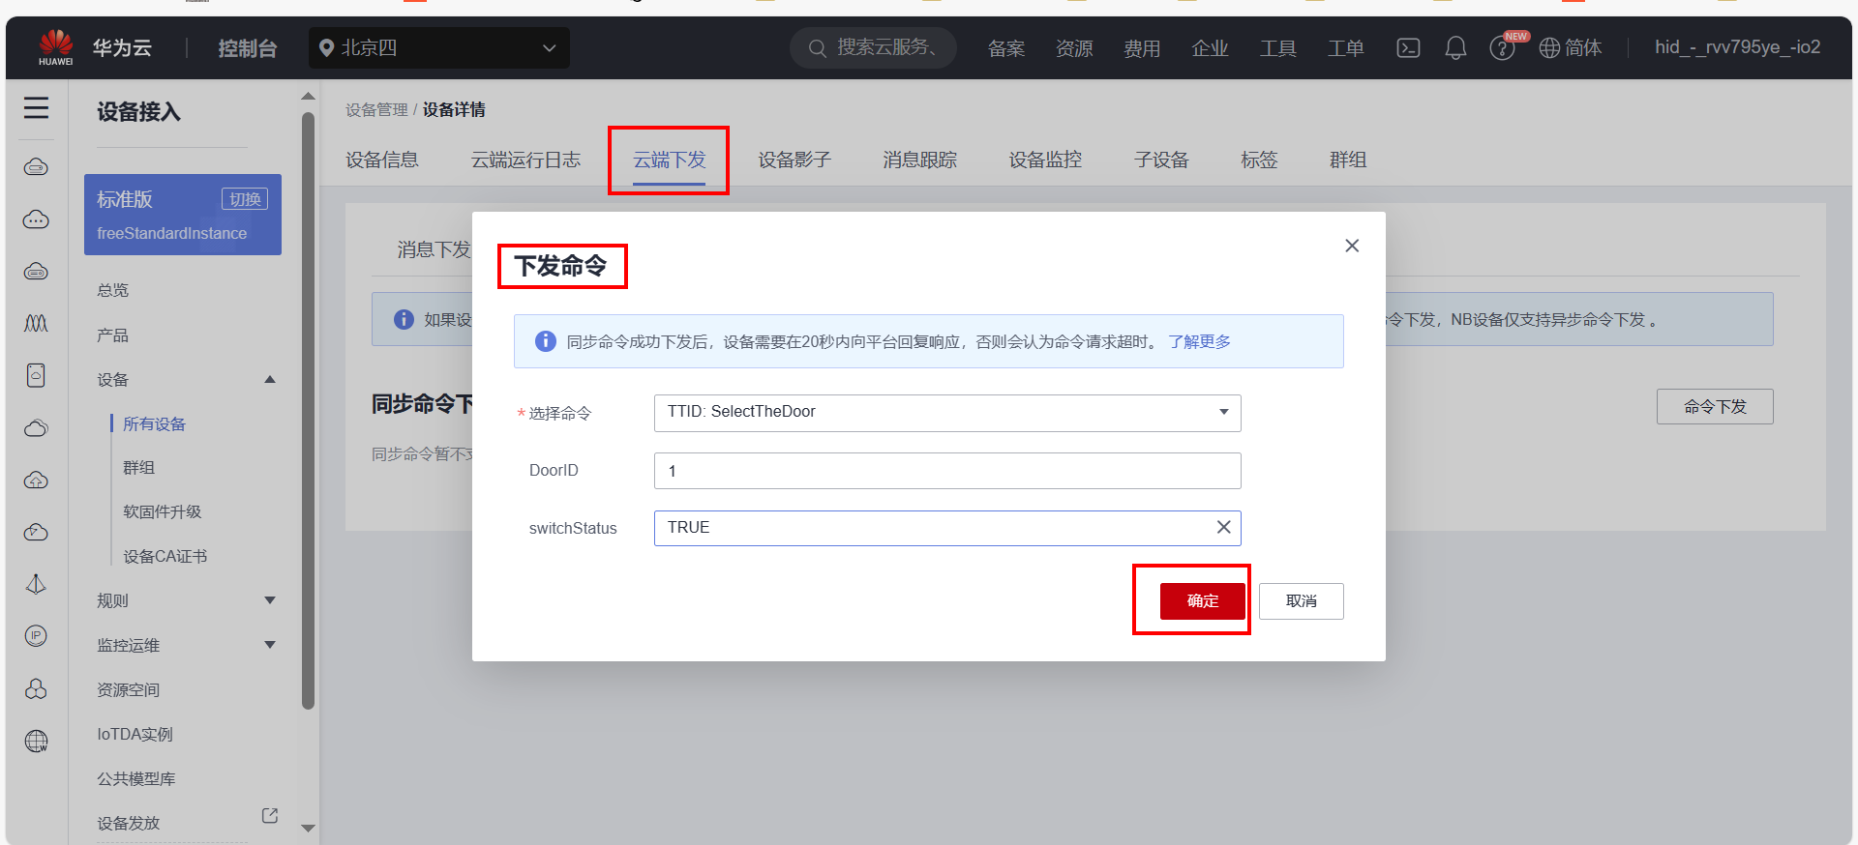Click the 命令下发 button
This screenshot has width=1858, height=845.
point(1715,407)
